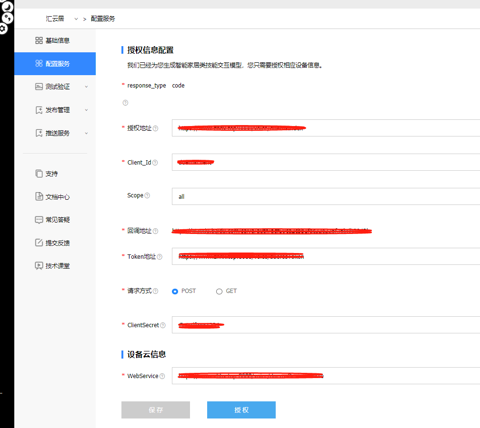Image resolution: width=480 pixels, height=428 pixels.
Task: Expand 测试验证 submenu chevron
Action: click(86, 87)
